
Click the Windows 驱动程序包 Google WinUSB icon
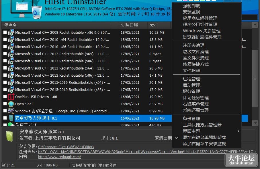pos(11,111)
